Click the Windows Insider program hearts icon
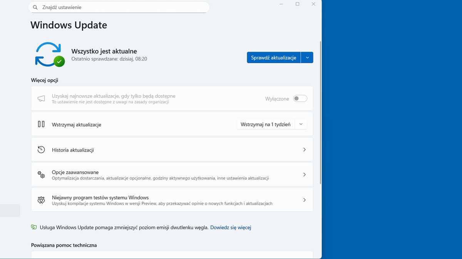 (41, 200)
